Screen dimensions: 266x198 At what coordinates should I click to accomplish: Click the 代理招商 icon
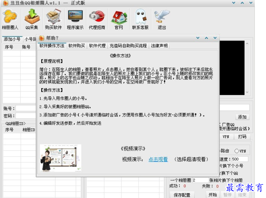[x=97, y=19]
